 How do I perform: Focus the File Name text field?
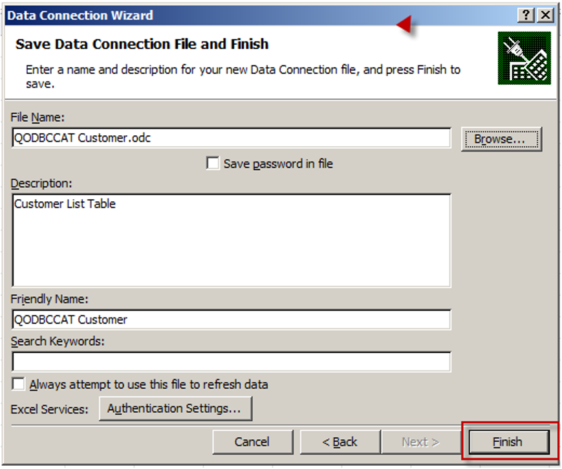231,138
